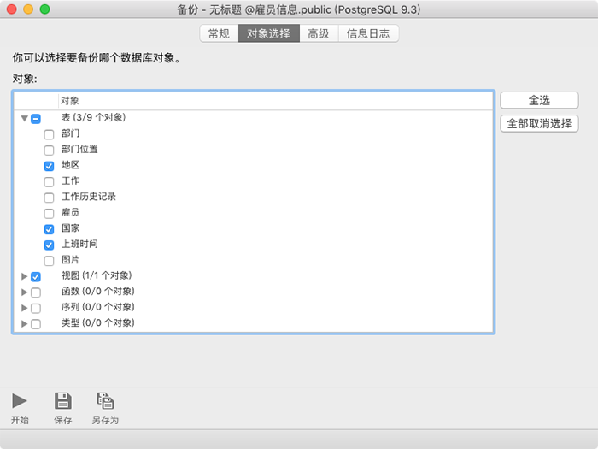Click the 保存 (Save) disk icon
Screen dimensions: 598x449
[62, 400]
